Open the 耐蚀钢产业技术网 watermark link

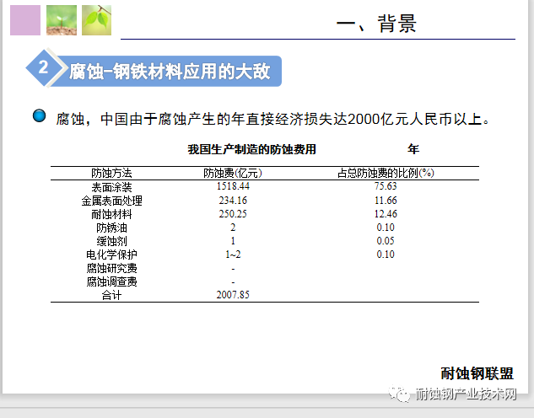[x=466, y=394]
